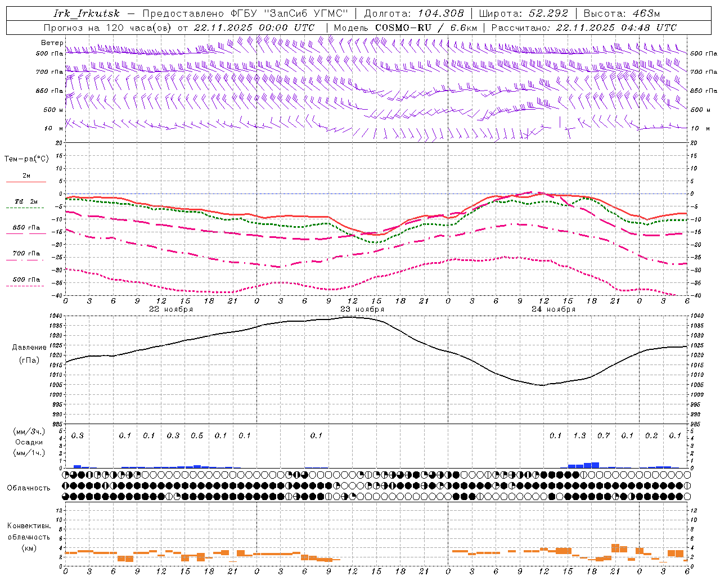Click the Осадки precipitation panel label
This screenshot has width=720, height=576.
coord(29,442)
